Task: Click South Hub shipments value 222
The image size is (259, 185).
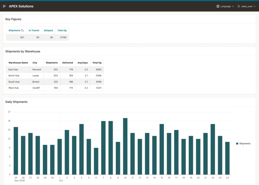Action: [56, 82]
